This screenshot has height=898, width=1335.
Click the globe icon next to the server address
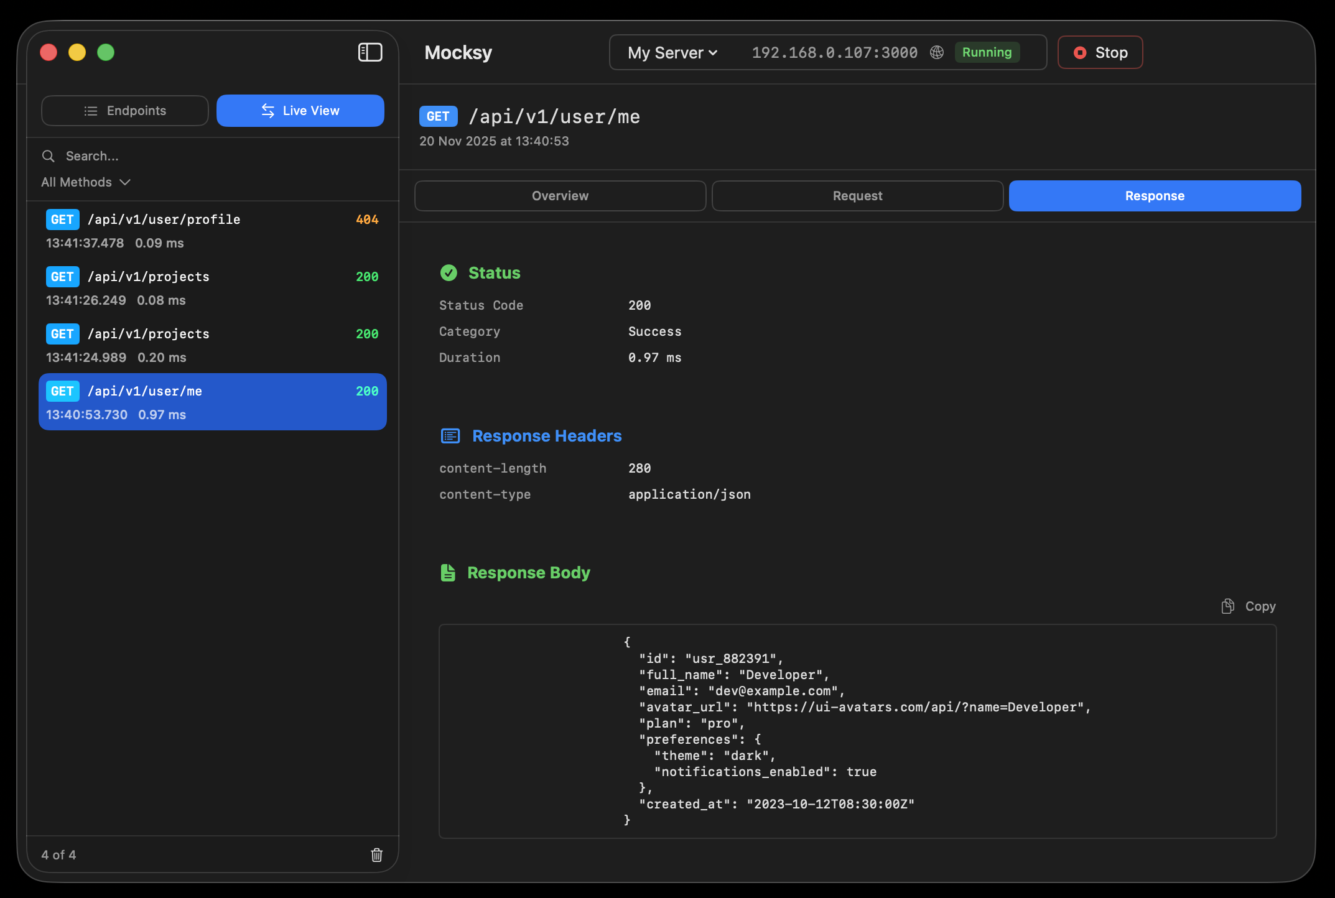(937, 52)
